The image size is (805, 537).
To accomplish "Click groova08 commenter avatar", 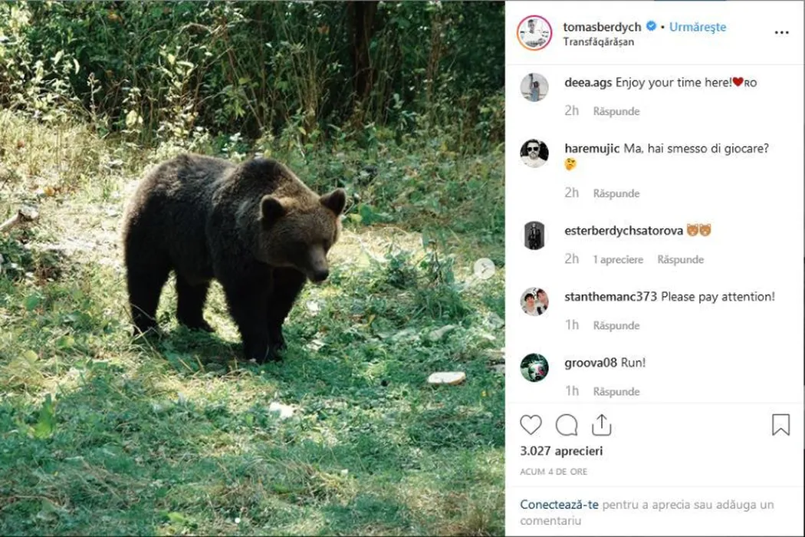I will coord(534,367).
